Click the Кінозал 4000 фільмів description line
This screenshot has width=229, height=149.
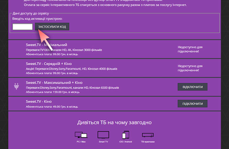tap(71, 69)
